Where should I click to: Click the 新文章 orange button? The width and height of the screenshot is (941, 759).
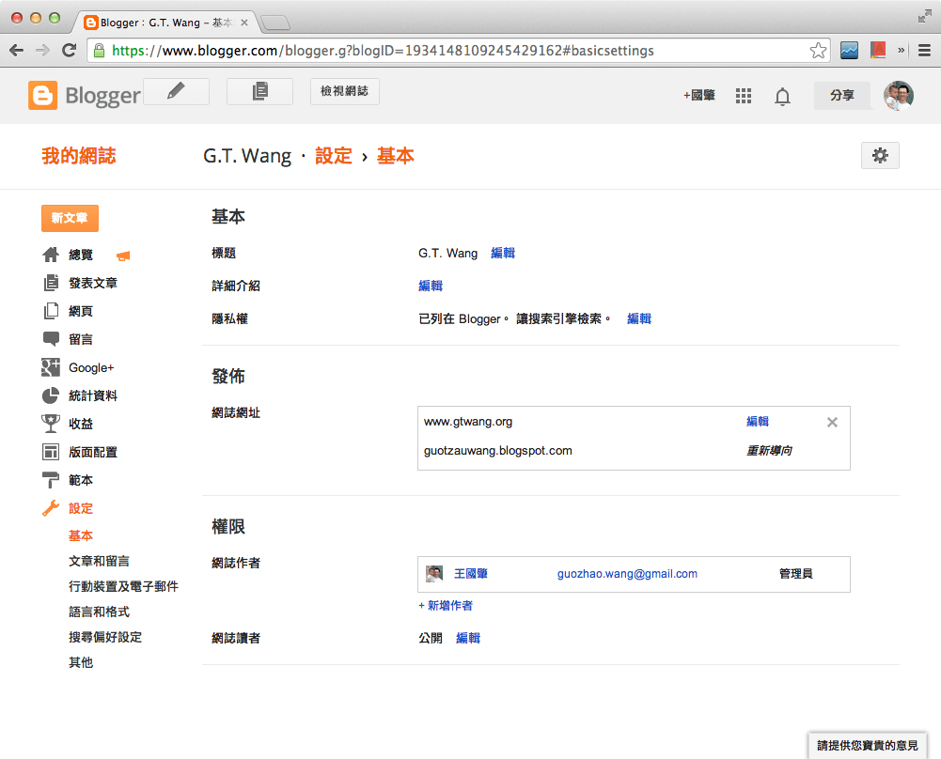click(x=70, y=218)
